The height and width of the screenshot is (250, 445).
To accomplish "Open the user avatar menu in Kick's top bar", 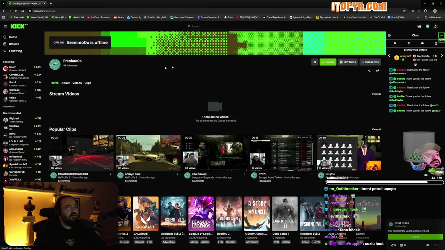I will (x=435, y=26).
